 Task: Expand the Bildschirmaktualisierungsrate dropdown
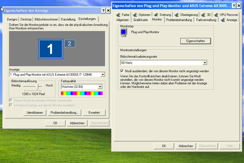point(205,63)
